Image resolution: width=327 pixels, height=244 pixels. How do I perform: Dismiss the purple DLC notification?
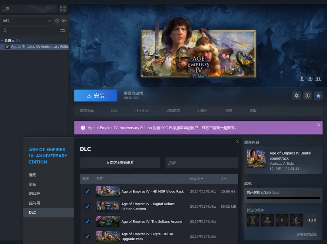pyautogui.click(x=319, y=125)
